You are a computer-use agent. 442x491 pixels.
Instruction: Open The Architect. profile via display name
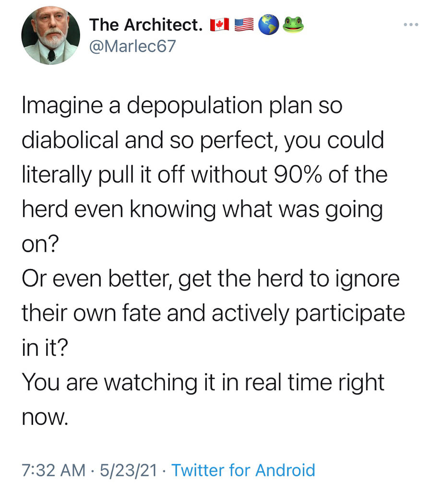coord(146,25)
